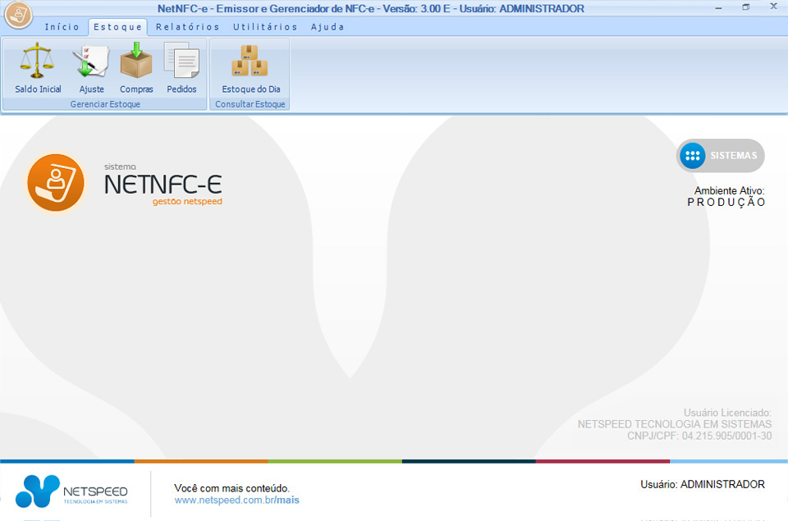Click the orange NetNFC-e logo icon
Viewport: 788px width, 521px height.
point(55,183)
